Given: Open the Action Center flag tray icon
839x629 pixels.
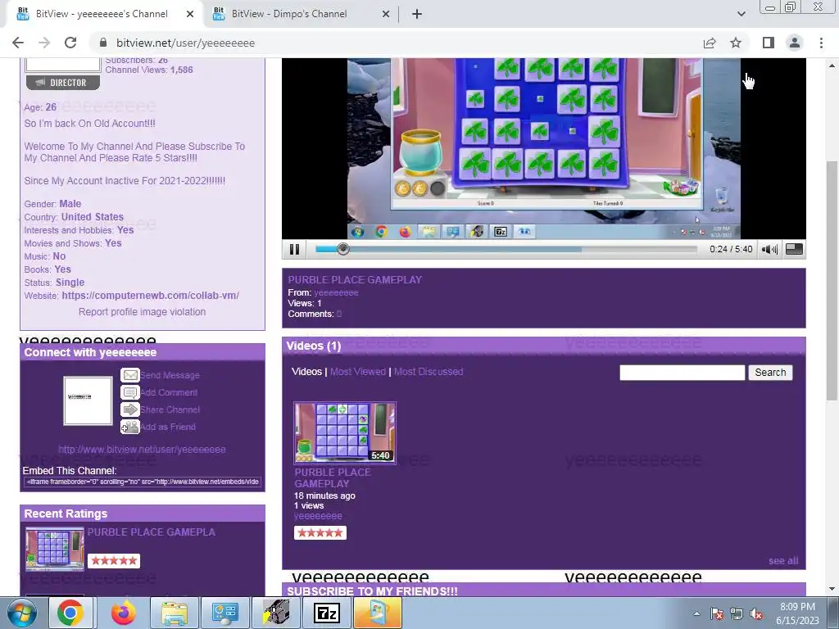Looking at the screenshot, I should tap(716, 613).
